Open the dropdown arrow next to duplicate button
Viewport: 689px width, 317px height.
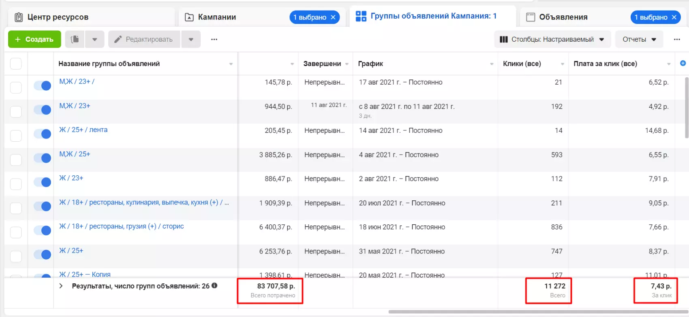pos(94,39)
